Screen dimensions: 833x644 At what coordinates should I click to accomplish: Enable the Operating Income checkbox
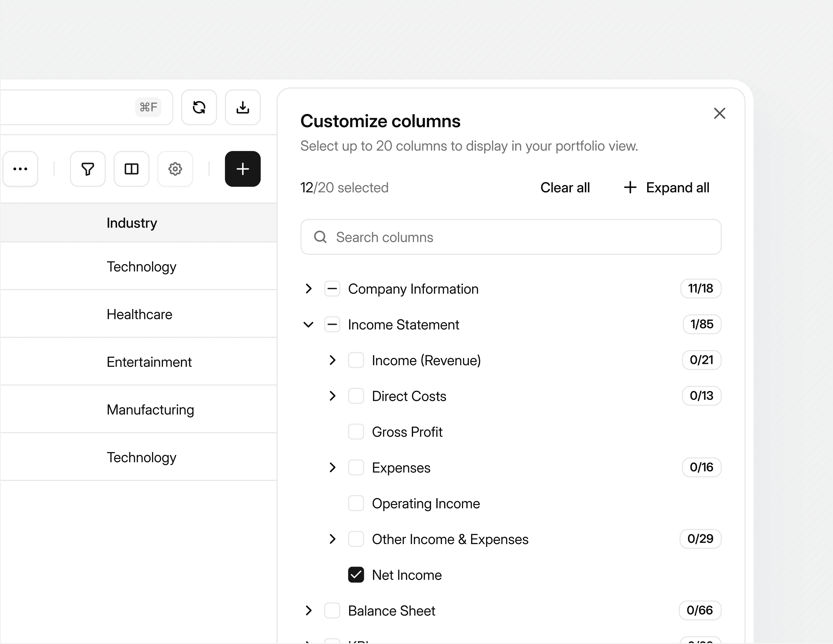click(356, 503)
